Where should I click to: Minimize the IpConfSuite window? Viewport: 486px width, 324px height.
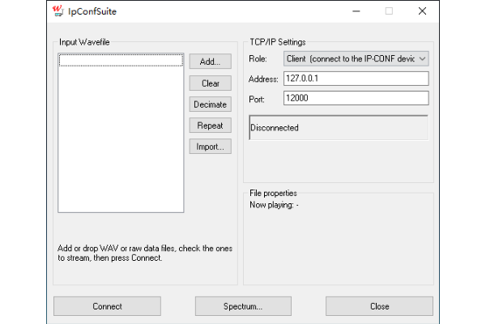click(356, 11)
